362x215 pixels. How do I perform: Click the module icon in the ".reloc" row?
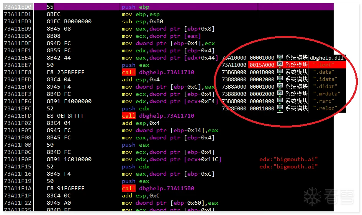[x=280, y=108]
